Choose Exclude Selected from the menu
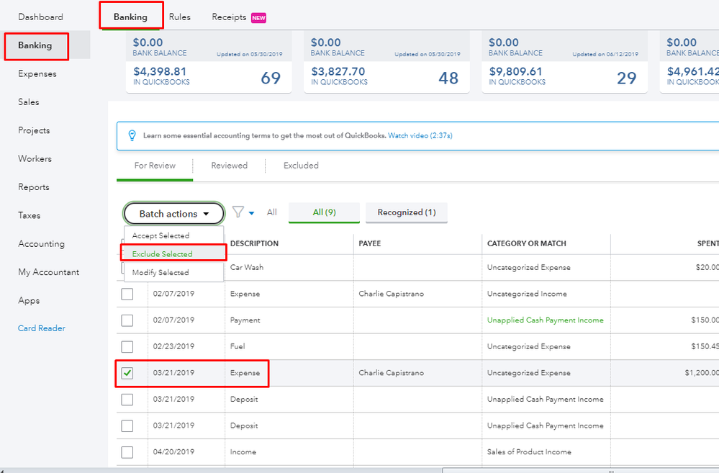The height and width of the screenshot is (473, 719). point(162,254)
